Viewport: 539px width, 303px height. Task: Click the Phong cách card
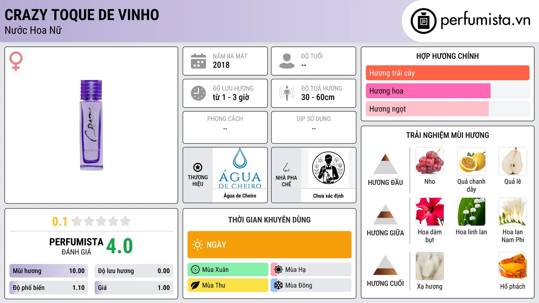tap(225, 127)
